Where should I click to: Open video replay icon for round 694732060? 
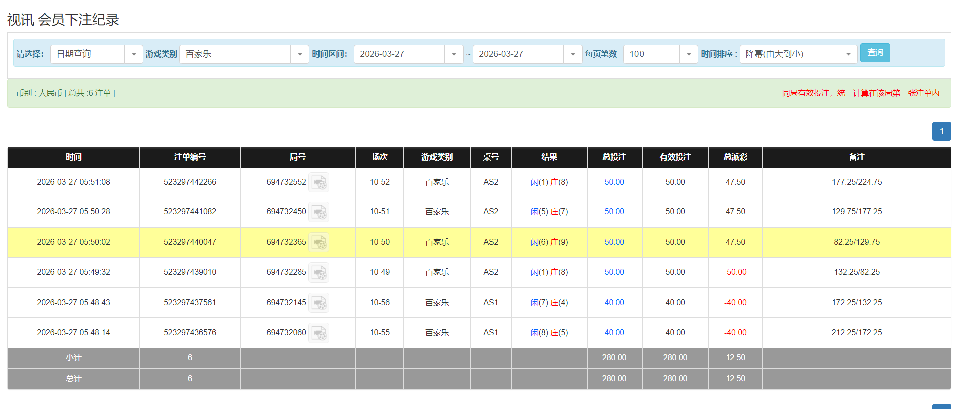(318, 333)
